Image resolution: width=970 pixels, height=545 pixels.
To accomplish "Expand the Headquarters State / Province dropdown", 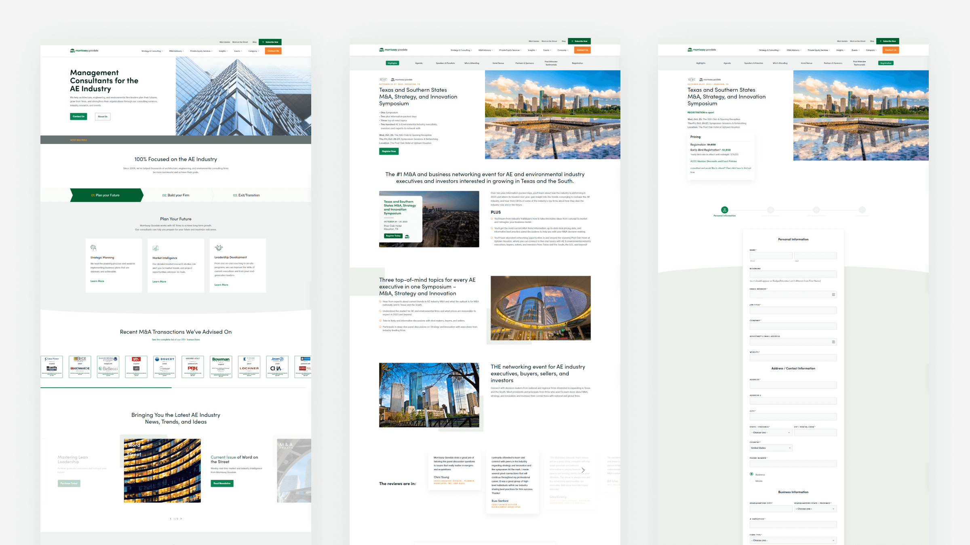I will [815, 509].
